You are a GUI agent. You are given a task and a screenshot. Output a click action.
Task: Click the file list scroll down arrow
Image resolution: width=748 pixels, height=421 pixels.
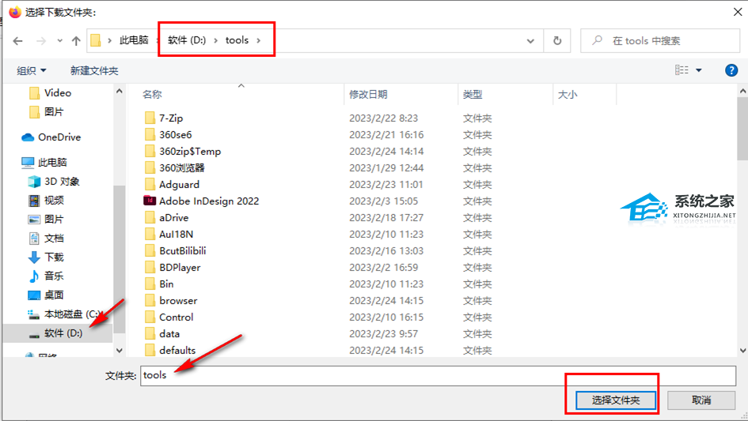742,351
